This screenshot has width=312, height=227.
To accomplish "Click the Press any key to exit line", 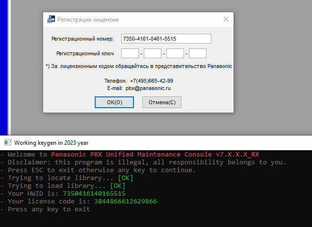I will click(x=45, y=209).
